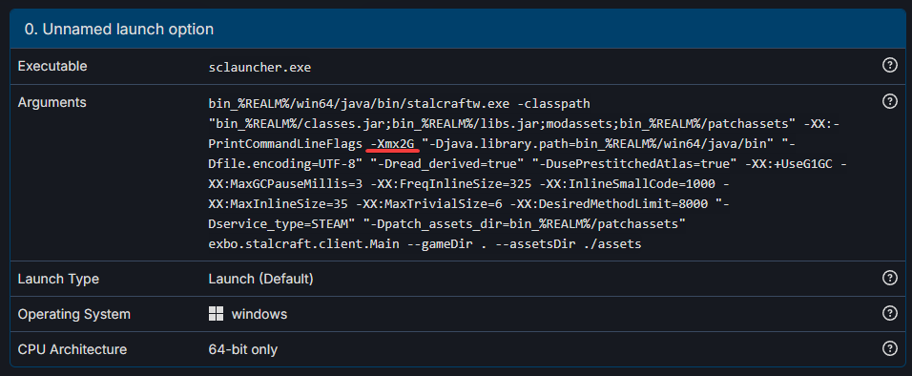Viewport: 912px width, 376px height.
Task: Click the 'sclauncher.exe' executable value
Action: point(260,68)
